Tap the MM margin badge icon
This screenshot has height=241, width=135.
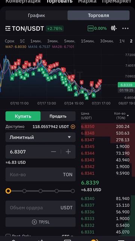pyautogui.click(x=90, y=29)
